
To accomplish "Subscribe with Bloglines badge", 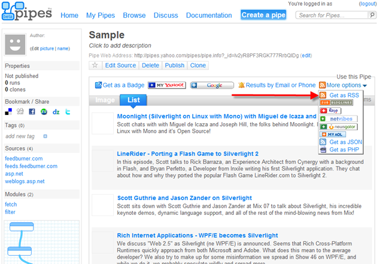I will point(336,103).
